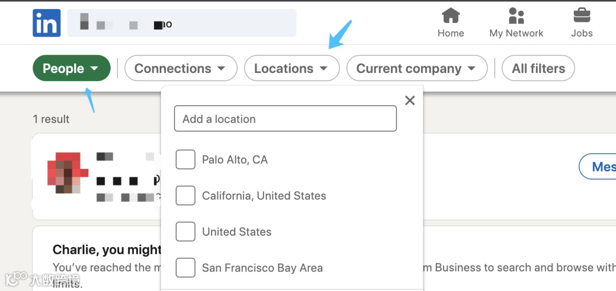This screenshot has width=616, height=291.
Task: Open the search result profile picture
Action: pyautogui.click(x=67, y=172)
